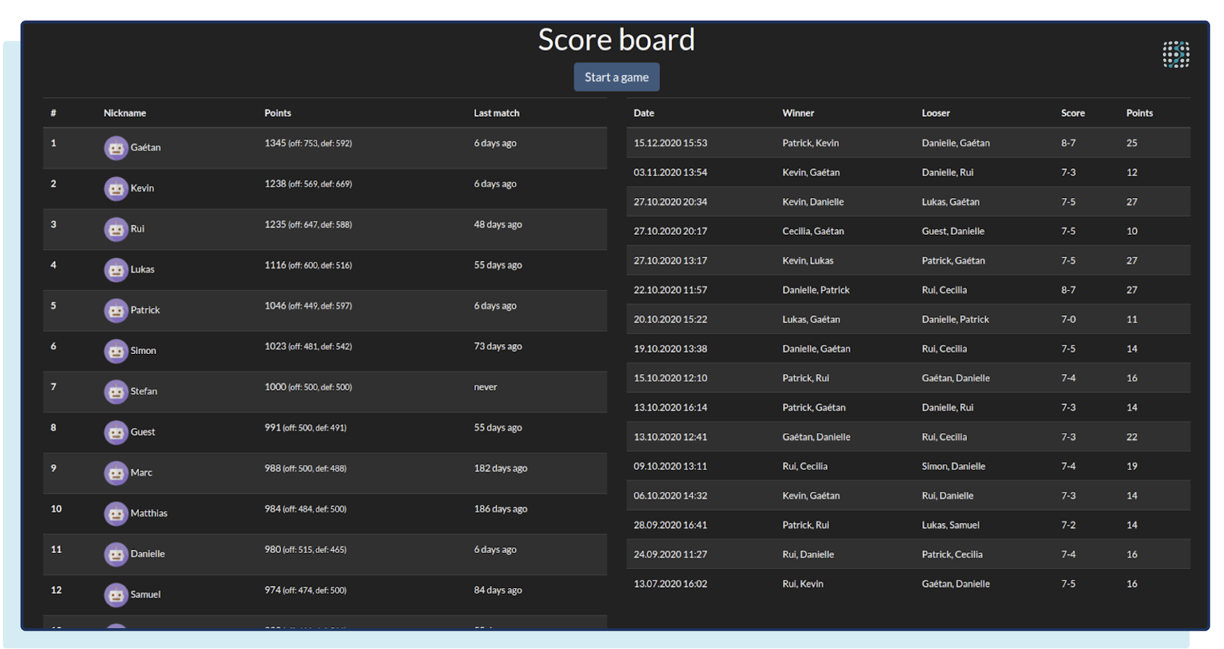
Task: Select the Nickname column header
Action: coord(125,113)
